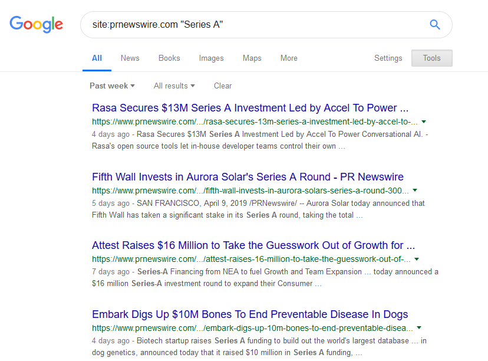Screen dimensions: 488x361
Task: Open Settings in the search bar
Action: click(388, 58)
